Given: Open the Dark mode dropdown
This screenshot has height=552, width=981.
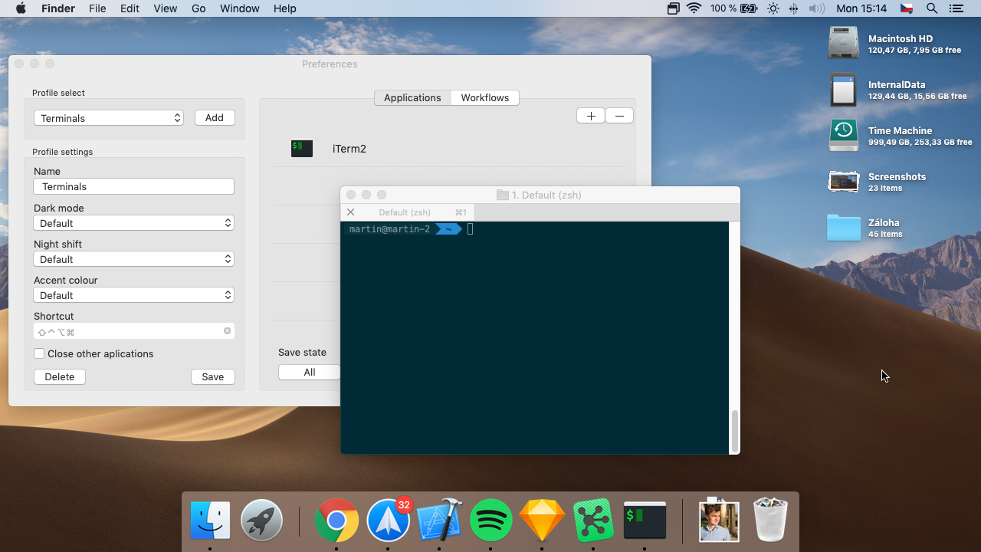Looking at the screenshot, I should pos(133,223).
